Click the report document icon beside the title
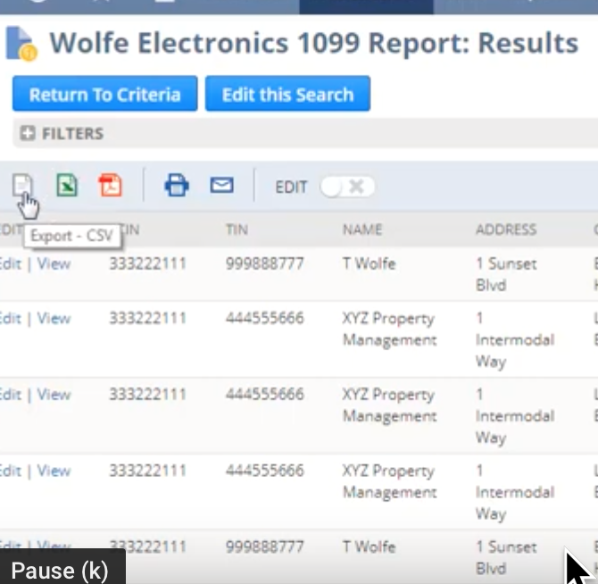This screenshot has width=598, height=584. point(21,44)
